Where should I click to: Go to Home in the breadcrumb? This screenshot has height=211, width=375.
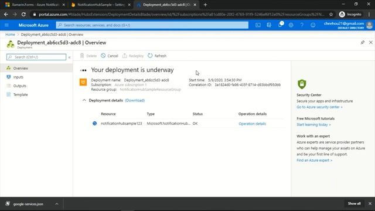(x=10, y=35)
